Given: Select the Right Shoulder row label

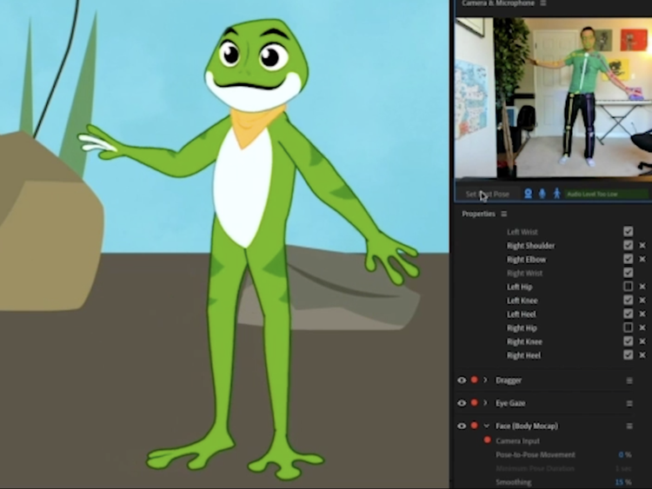Looking at the screenshot, I should click(x=530, y=246).
